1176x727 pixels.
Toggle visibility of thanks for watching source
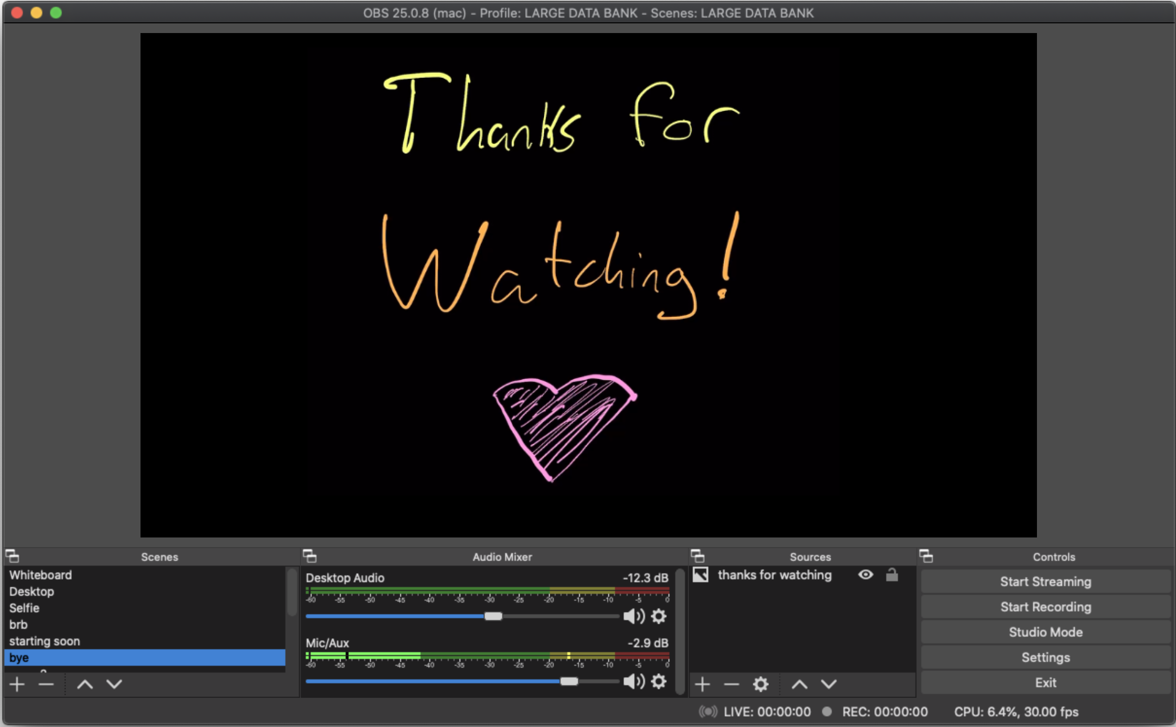866,575
